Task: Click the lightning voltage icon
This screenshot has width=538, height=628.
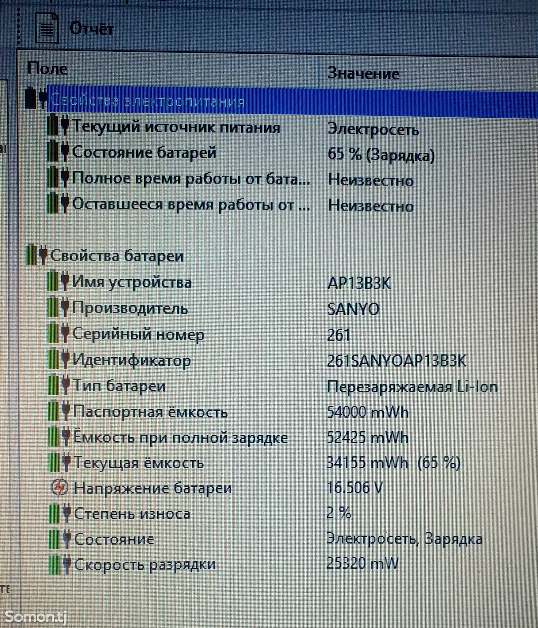Action: 60,487
